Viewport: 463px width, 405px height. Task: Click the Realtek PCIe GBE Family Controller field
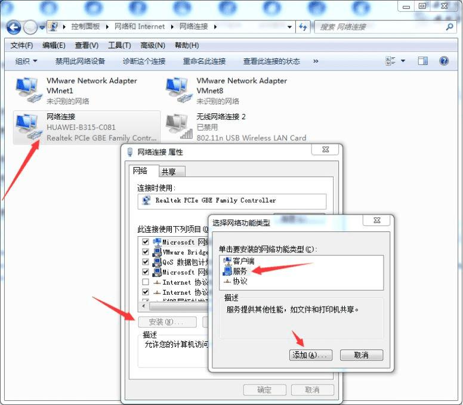pos(232,201)
